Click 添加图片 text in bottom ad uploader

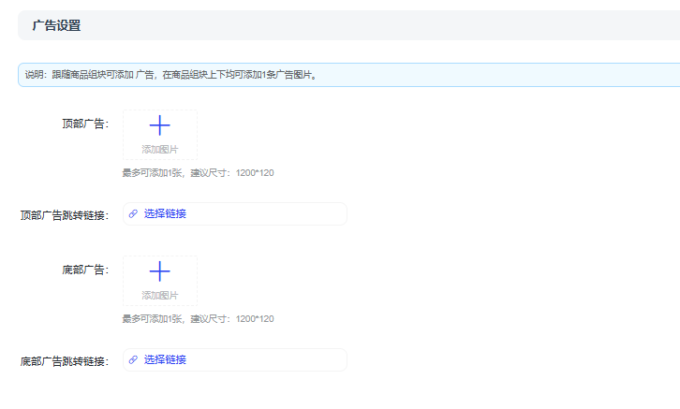(x=160, y=296)
